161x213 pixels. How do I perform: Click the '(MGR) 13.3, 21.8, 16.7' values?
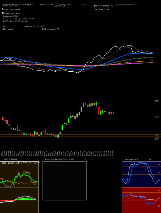[x=34, y=26]
